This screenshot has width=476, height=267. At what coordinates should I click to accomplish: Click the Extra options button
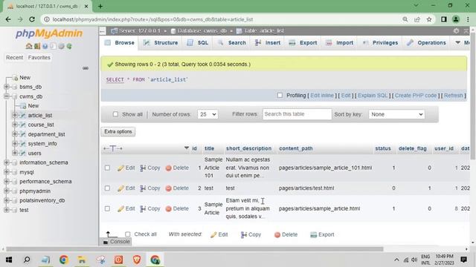point(118,132)
